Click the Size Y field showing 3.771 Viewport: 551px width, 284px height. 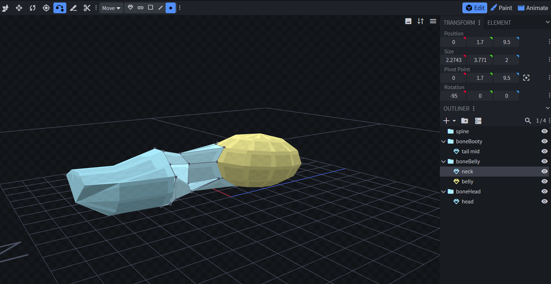point(480,60)
